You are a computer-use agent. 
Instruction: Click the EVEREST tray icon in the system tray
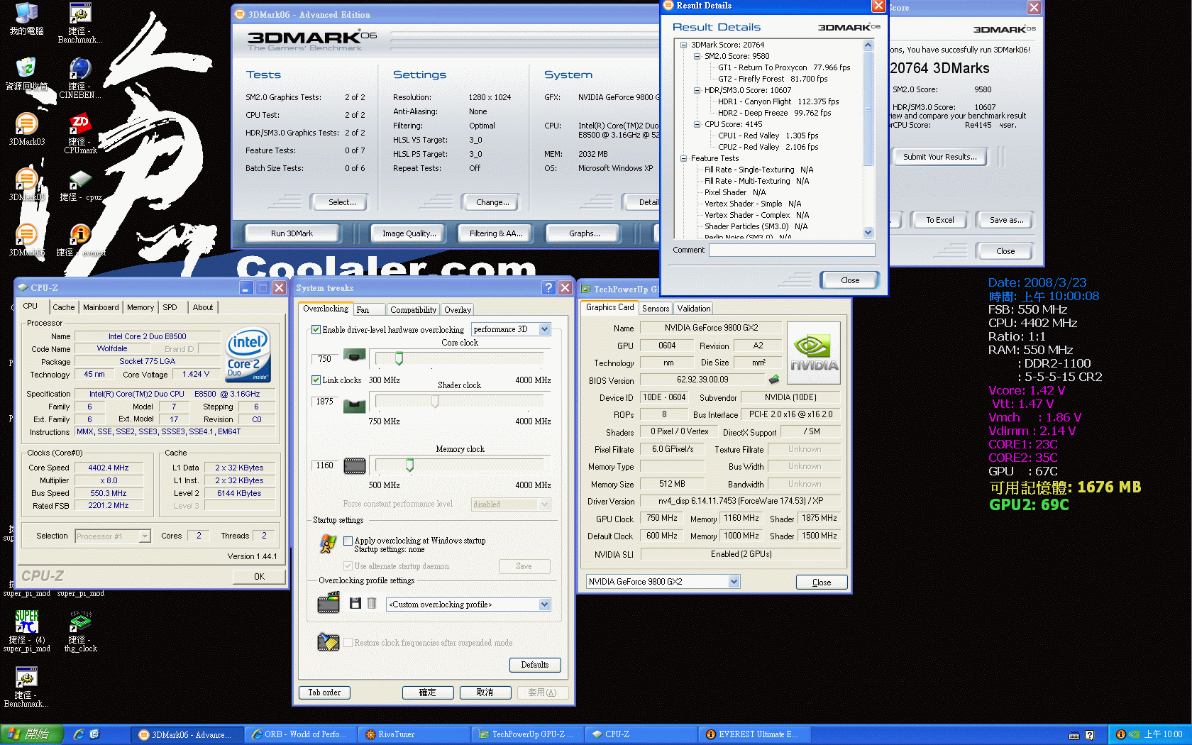click(1121, 734)
